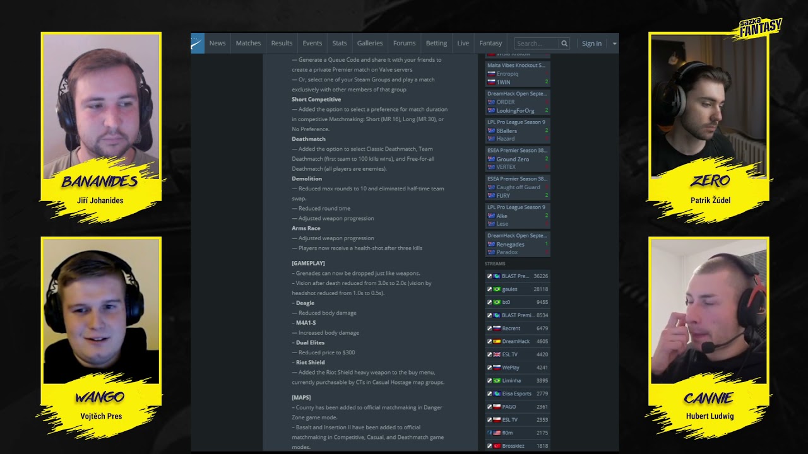Open the Events menu item
Image resolution: width=808 pixels, height=454 pixels.
coord(312,44)
